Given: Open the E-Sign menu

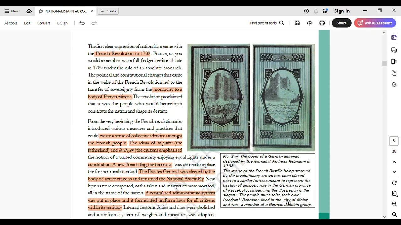Looking at the screenshot, I should click(x=62, y=23).
